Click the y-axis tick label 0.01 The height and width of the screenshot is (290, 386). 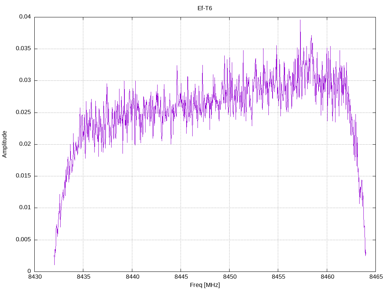(25, 208)
